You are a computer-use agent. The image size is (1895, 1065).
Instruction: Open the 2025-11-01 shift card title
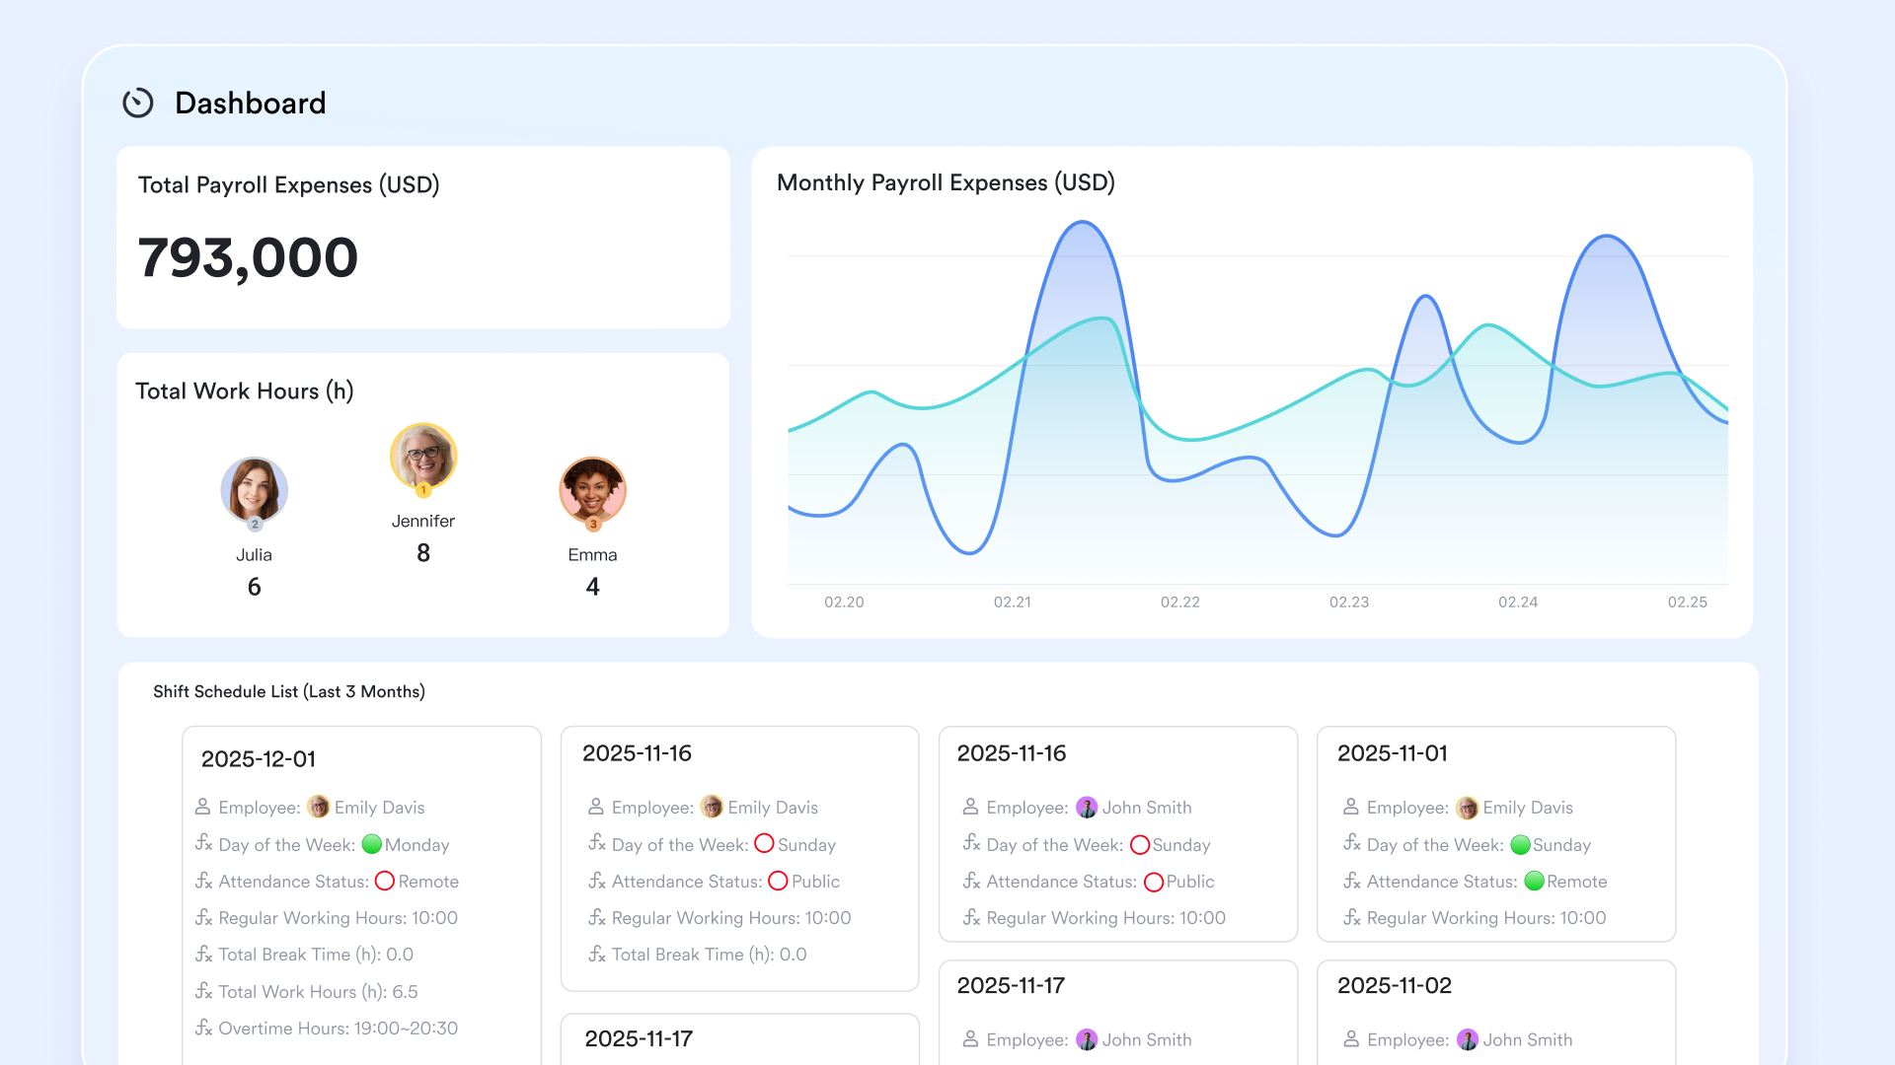coord(1392,753)
